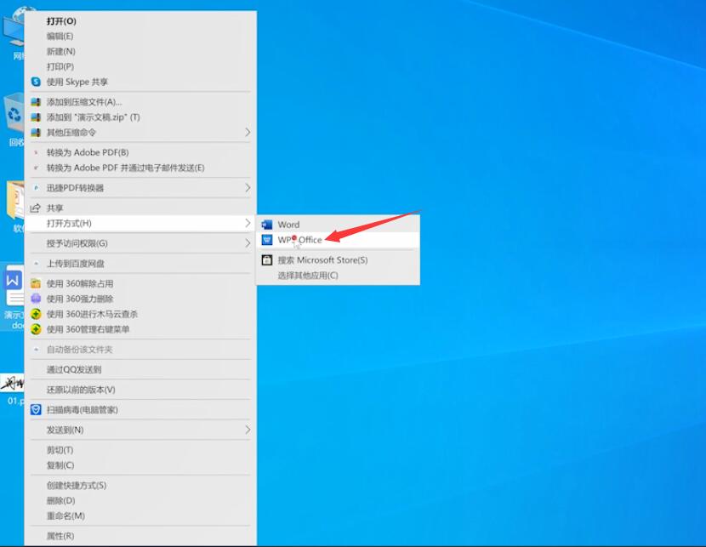Click the 360木马云查杀 green icon
The image size is (706, 547).
pyautogui.click(x=36, y=314)
